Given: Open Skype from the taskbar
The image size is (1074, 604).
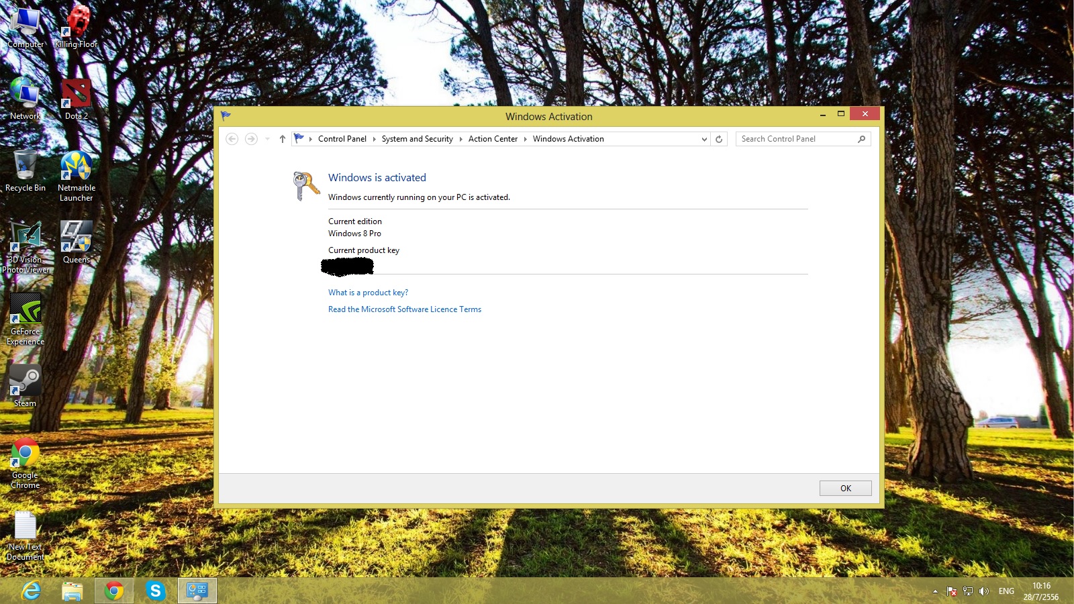Looking at the screenshot, I should pos(156,591).
